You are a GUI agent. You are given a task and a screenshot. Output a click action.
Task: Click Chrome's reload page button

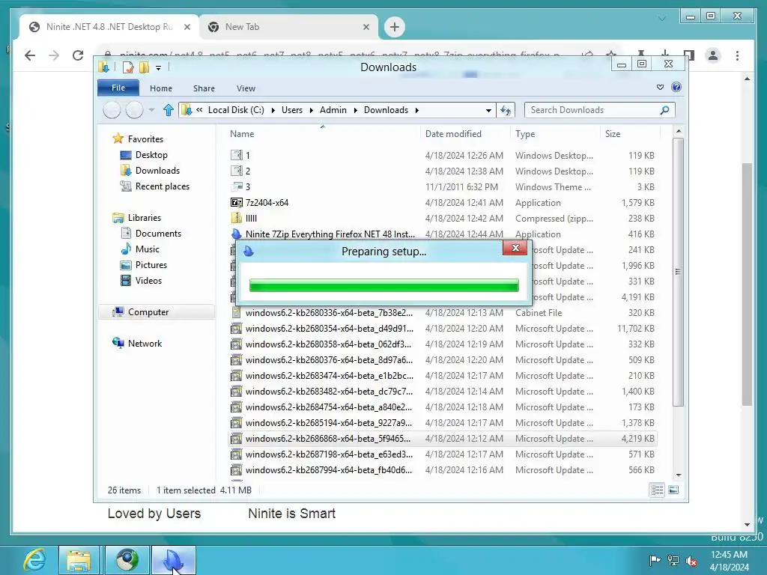point(78,55)
